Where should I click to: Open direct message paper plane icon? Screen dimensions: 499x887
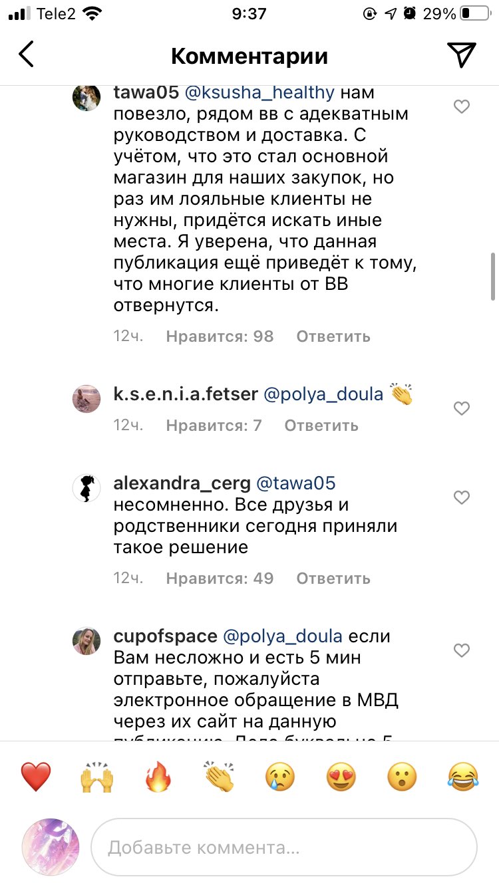(x=461, y=55)
